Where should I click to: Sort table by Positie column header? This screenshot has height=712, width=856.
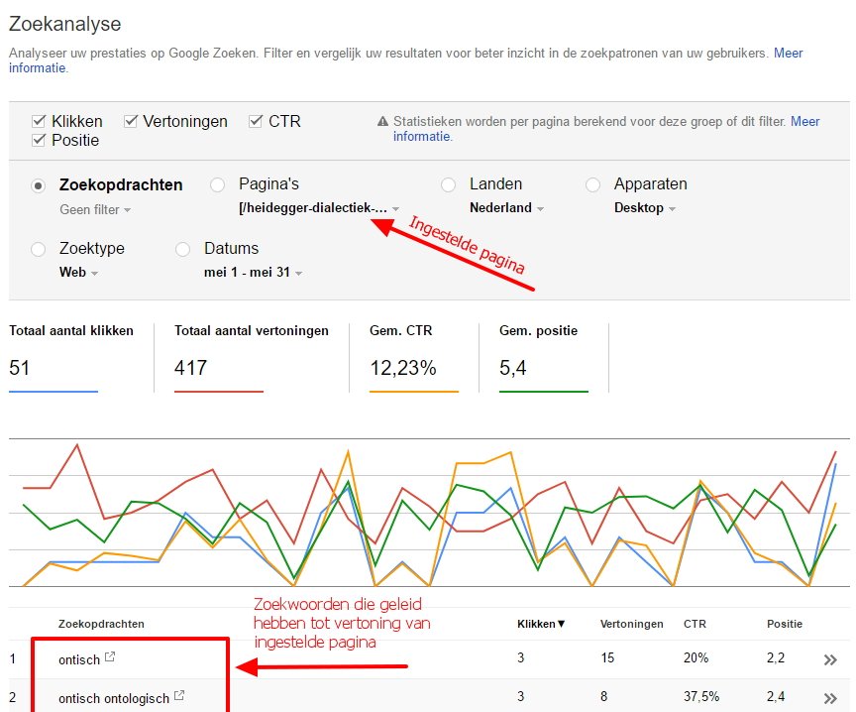tap(785, 624)
